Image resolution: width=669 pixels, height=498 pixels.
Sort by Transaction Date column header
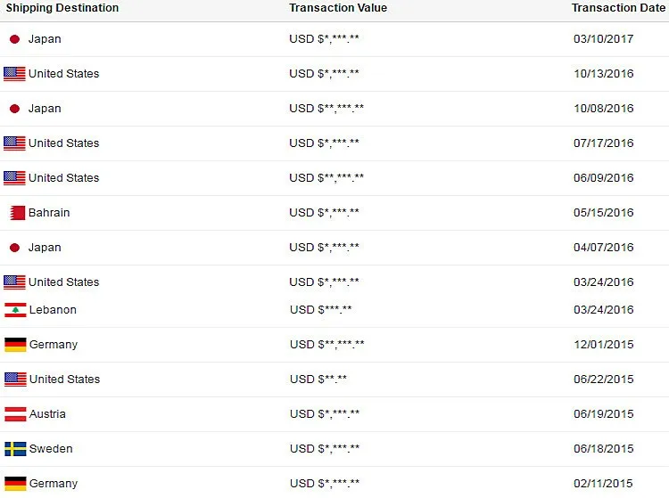(618, 8)
